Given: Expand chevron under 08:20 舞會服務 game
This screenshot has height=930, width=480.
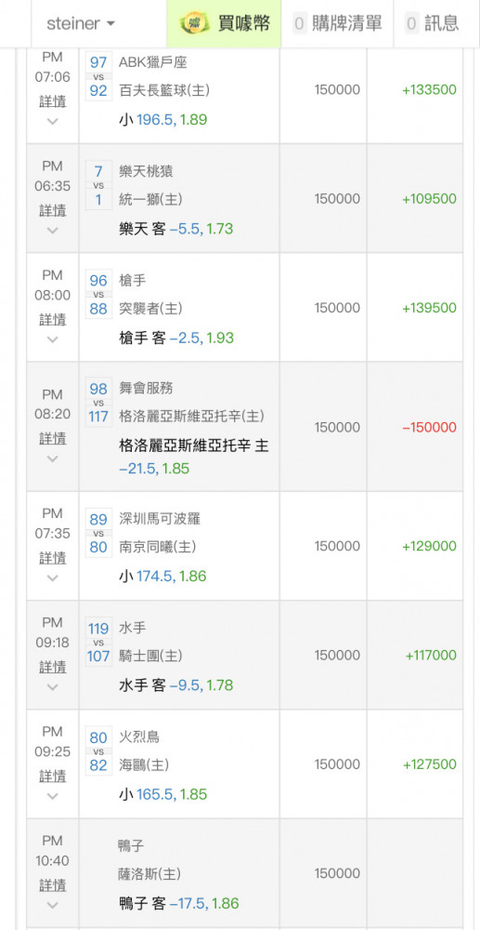Looking at the screenshot, I should 53,458.
